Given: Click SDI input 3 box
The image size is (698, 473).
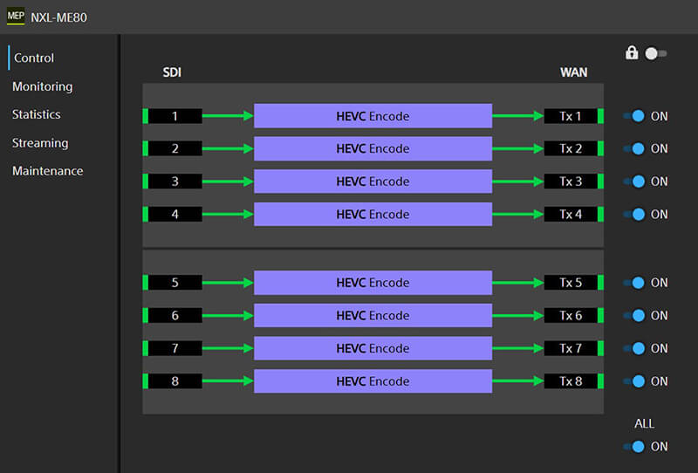Looking at the screenshot, I should tap(174, 182).
